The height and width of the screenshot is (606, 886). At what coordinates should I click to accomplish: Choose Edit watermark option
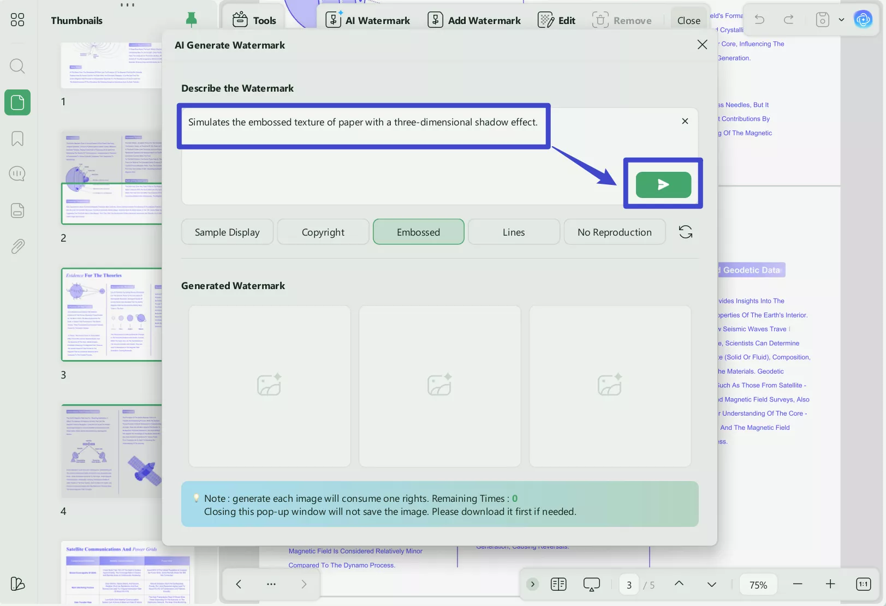pyautogui.click(x=556, y=20)
